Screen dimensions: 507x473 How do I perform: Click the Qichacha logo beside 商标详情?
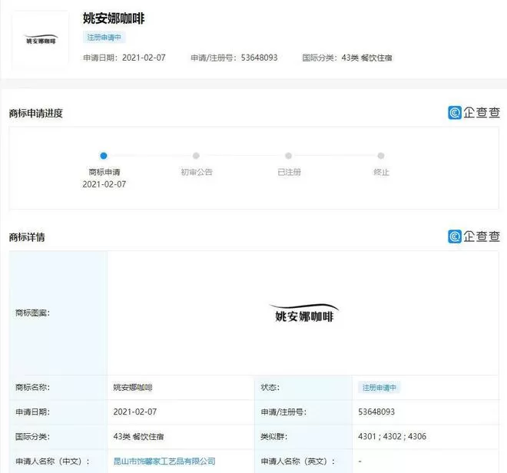[474, 237]
